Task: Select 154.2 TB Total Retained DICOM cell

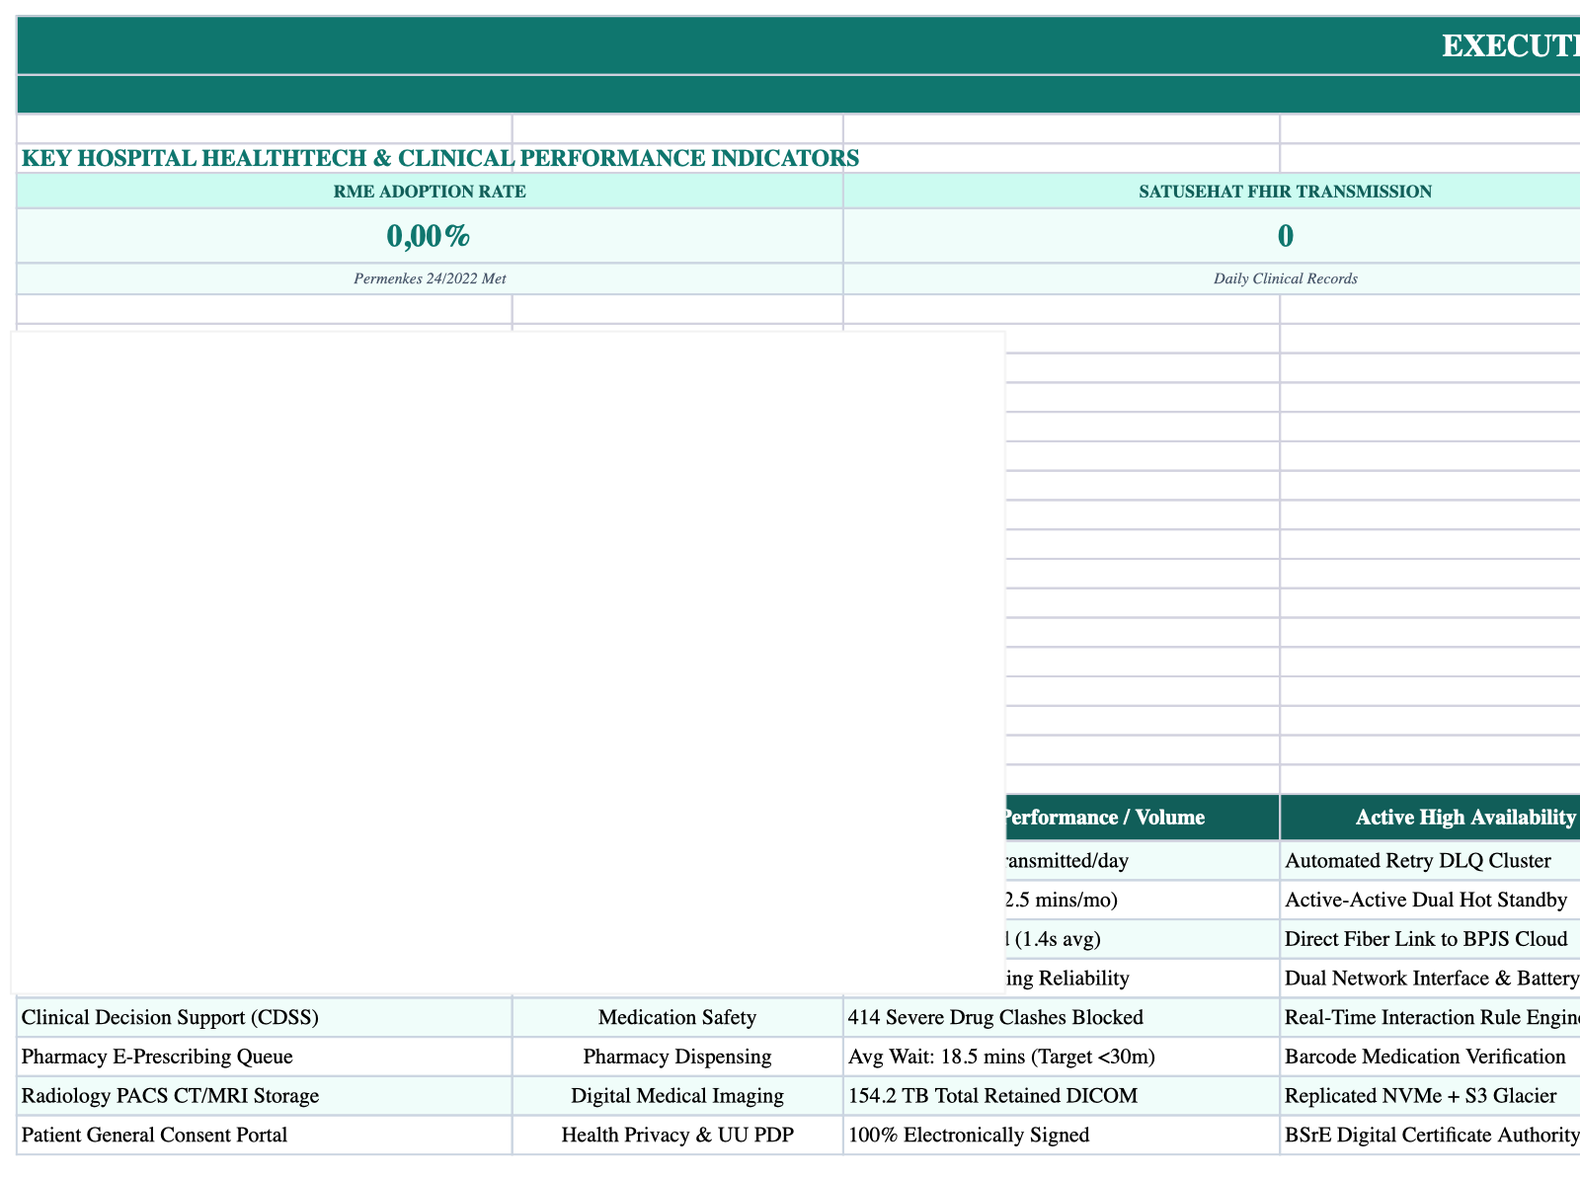Action: pyautogui.click(x=1062, y=1096)
